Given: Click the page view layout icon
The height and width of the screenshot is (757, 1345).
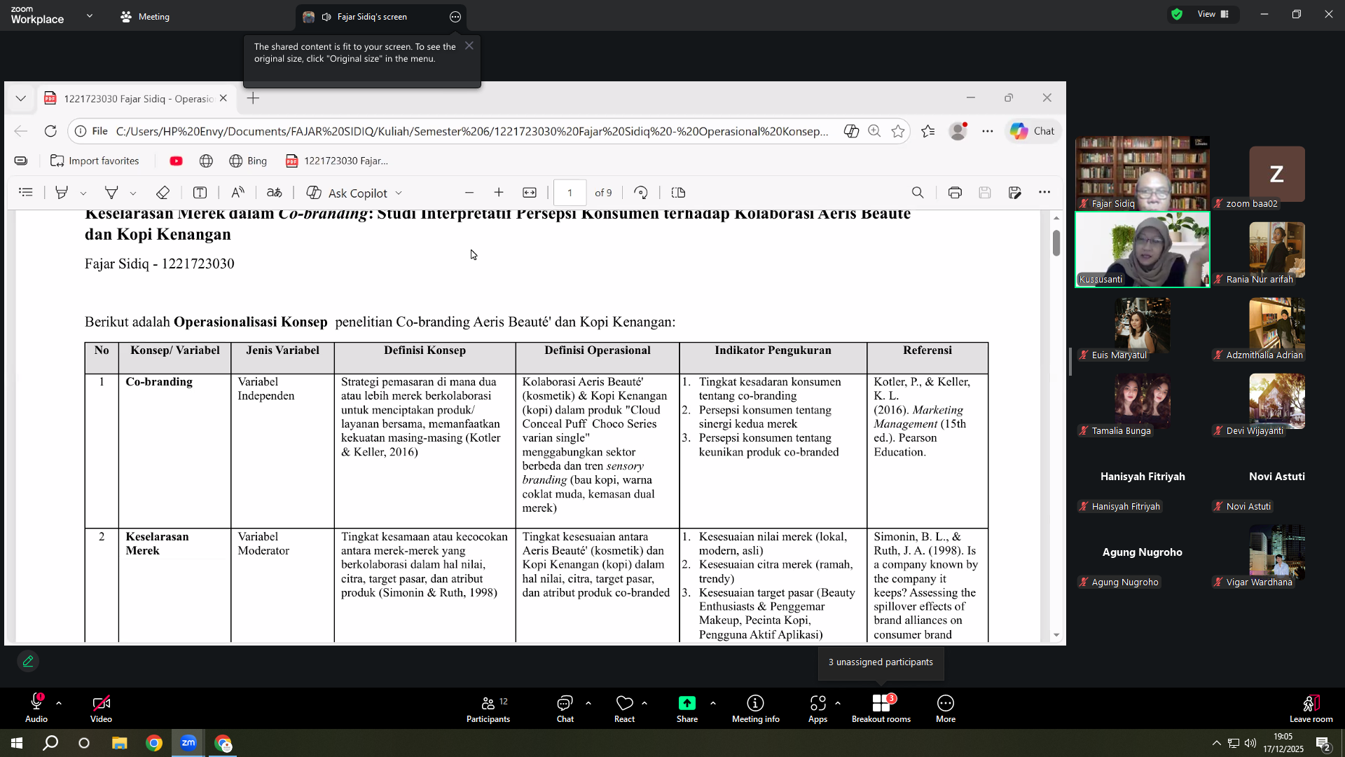Looking at the screenshot, I should click(678, 193).
